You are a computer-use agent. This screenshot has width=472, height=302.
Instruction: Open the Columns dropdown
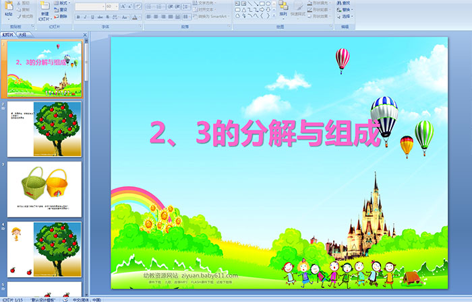186,17
